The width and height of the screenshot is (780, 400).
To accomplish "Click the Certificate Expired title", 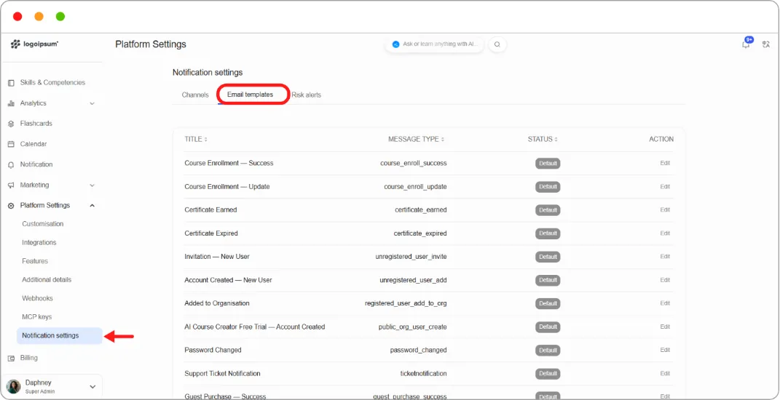I will click(x=211, y=233).
